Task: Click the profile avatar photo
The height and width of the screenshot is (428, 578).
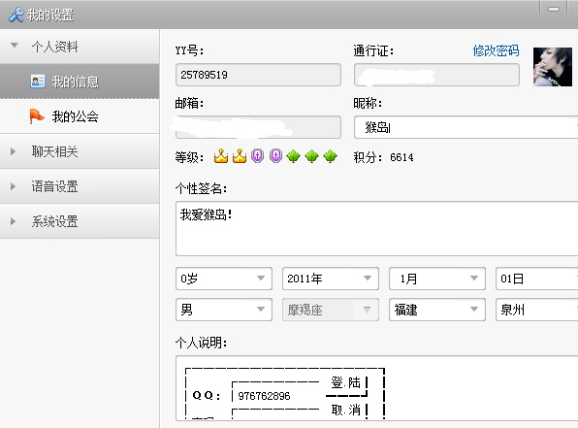Action: (x=553, y=67)
